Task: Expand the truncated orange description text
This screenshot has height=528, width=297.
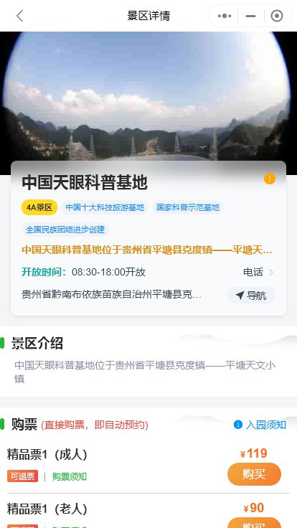Action: pyautogui.click(x=147, y=250)
